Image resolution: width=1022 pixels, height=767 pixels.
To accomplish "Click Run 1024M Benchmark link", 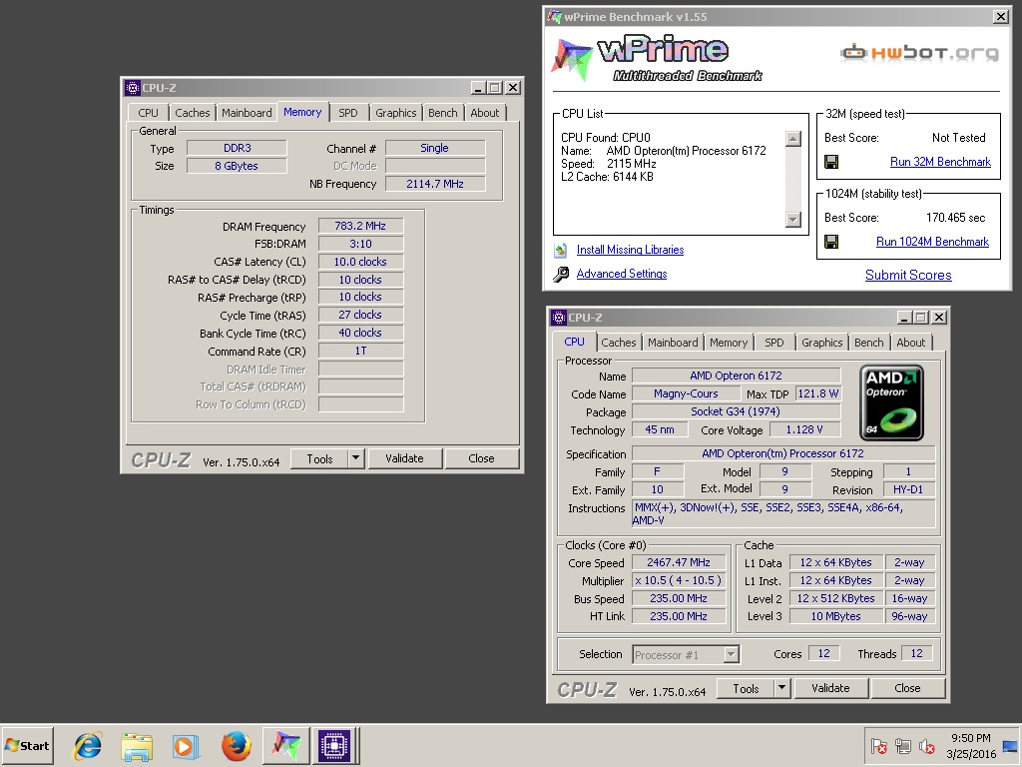I will pyautogui.click(x=932, y=242).
